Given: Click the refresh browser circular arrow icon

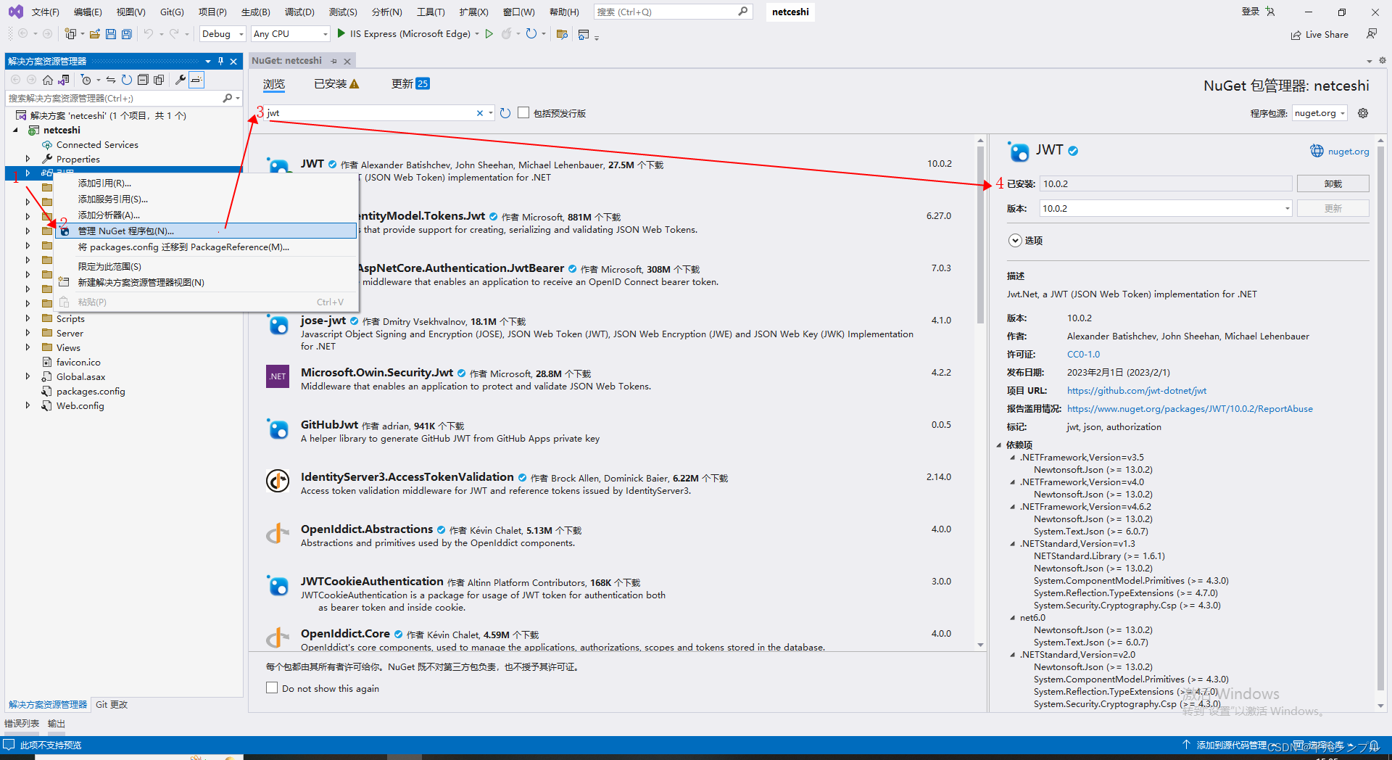Looking at the screenshot, I should 531,34.
